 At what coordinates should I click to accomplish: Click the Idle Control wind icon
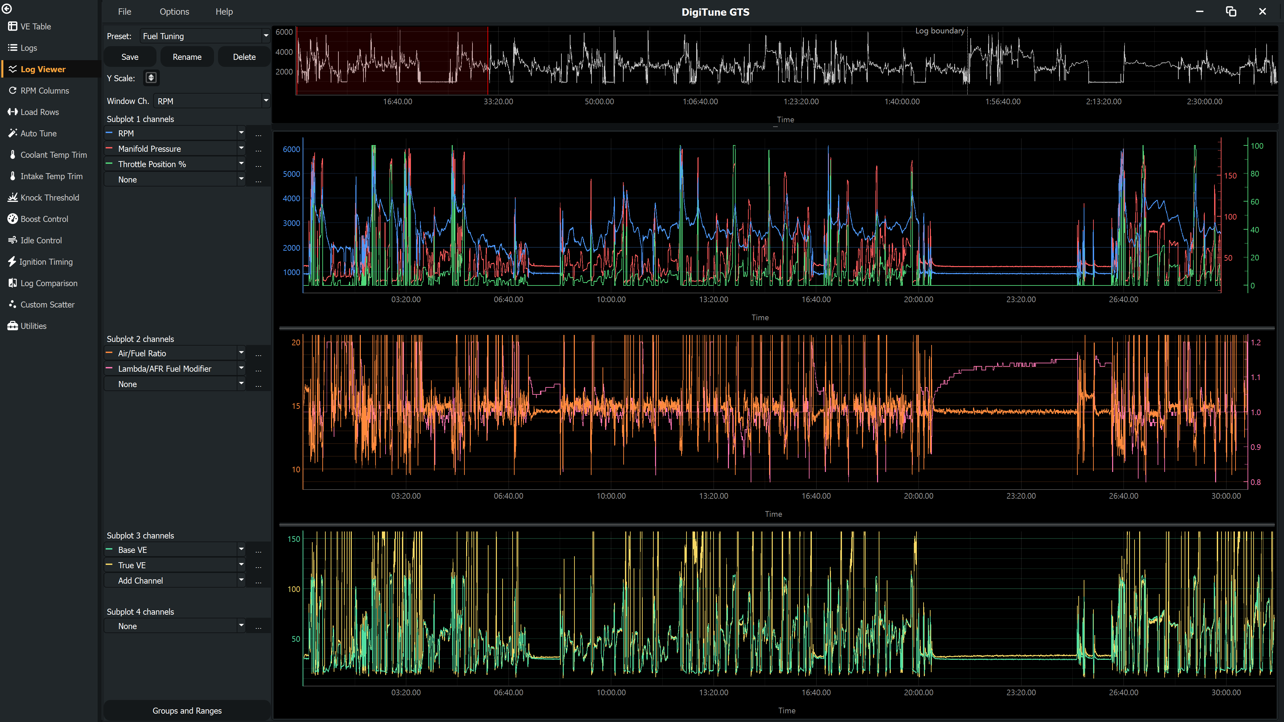point(12,241)
